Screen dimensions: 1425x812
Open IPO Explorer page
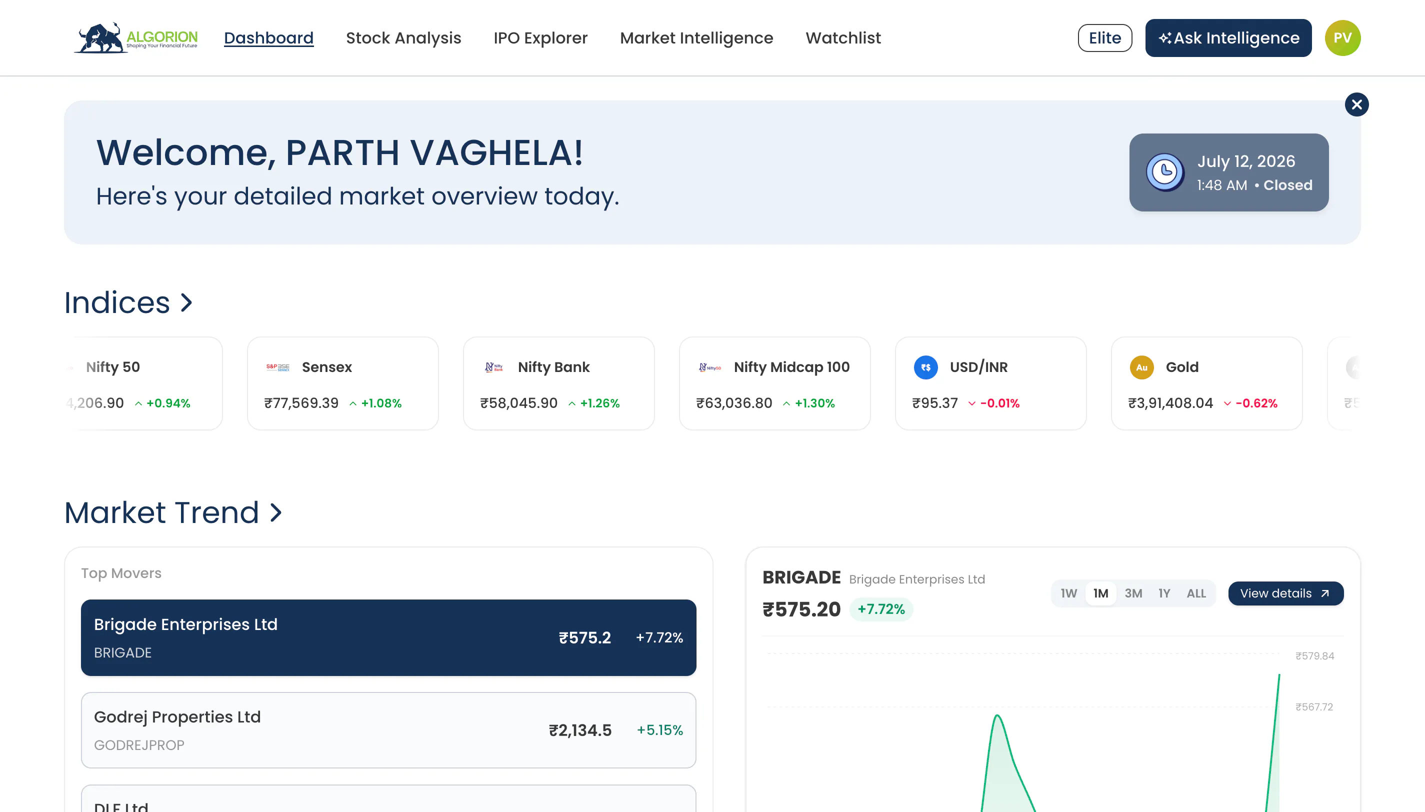(540, 38)
